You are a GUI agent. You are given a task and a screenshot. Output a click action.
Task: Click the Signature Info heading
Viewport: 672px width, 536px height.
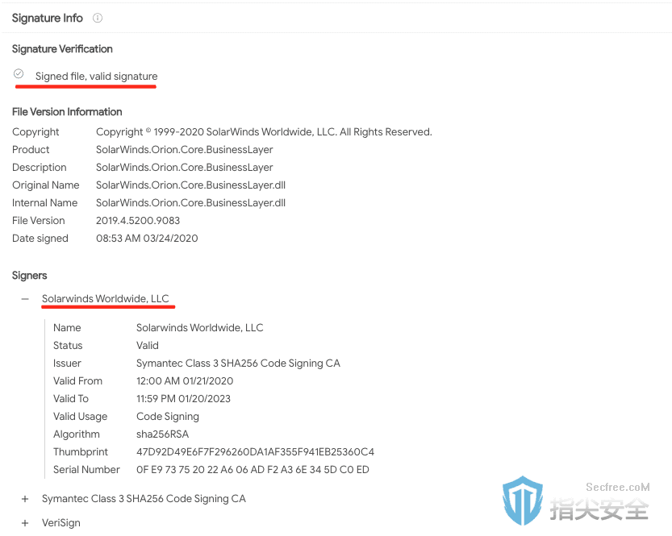[x=47, y=18]
